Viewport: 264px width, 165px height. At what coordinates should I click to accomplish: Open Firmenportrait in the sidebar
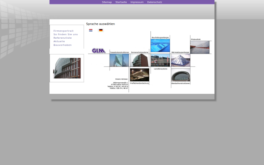click(63, 31)
